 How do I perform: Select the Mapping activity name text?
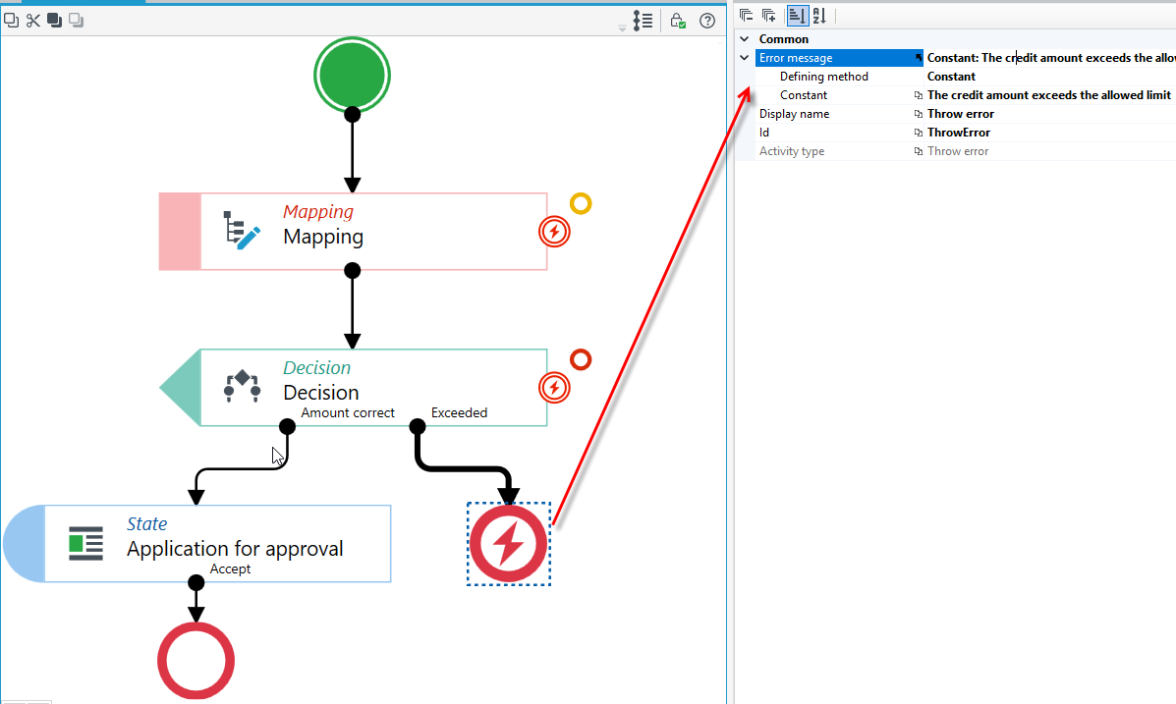323,237
